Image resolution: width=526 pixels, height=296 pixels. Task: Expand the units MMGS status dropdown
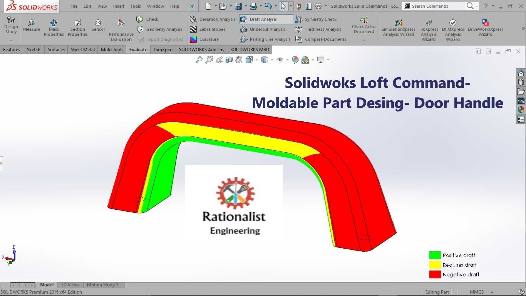pyautogui.click(x=492, y=292)
